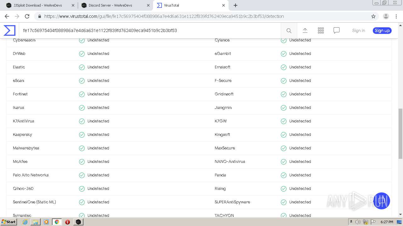The width and height of the screenshot is (403, 226).
Task: Select the VirusTotal browser tab
Action: [190, 5]
